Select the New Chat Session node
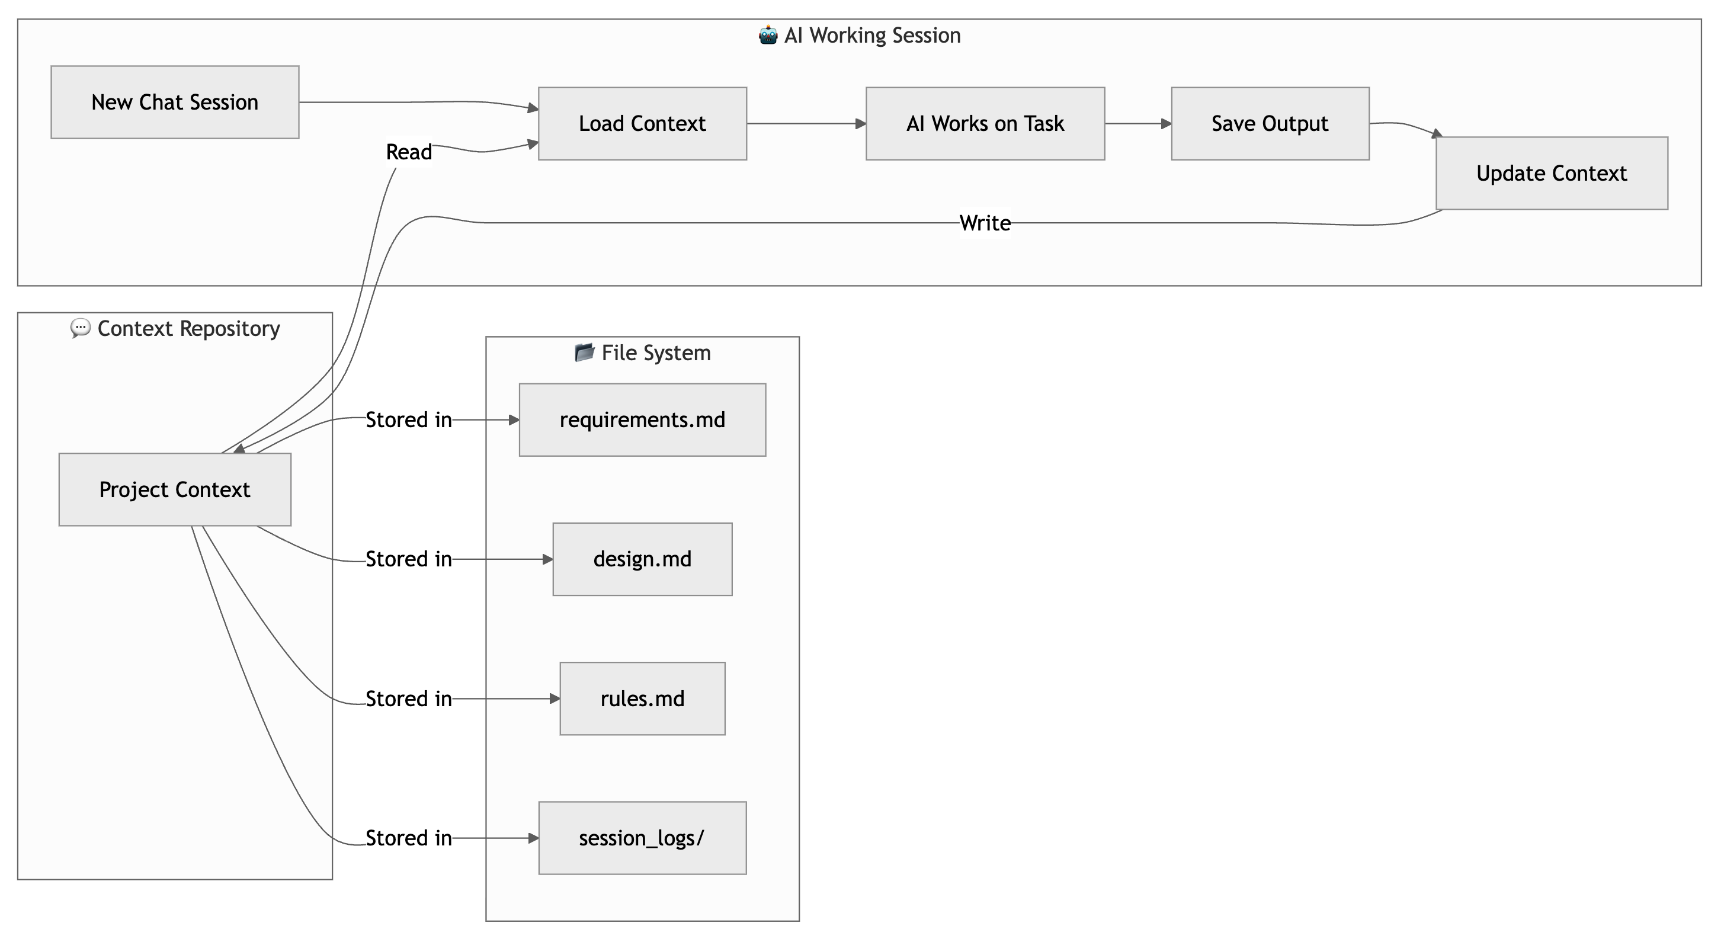The width and height of the screenshot is (1724, 942). [x=175, y=102]
